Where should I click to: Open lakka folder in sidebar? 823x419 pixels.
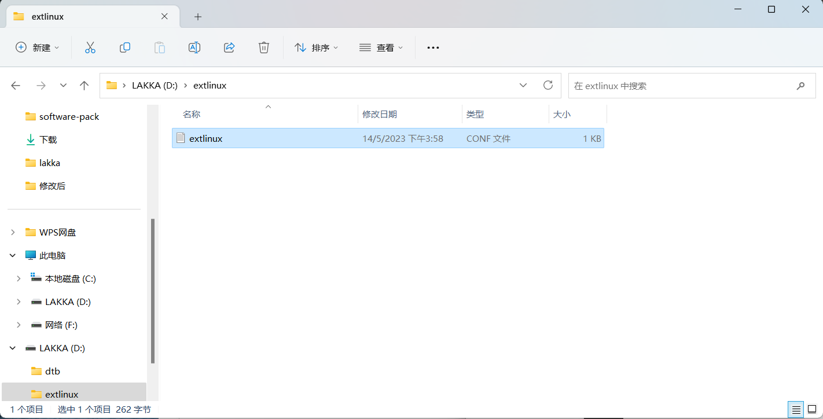click(x=50, y=163)
